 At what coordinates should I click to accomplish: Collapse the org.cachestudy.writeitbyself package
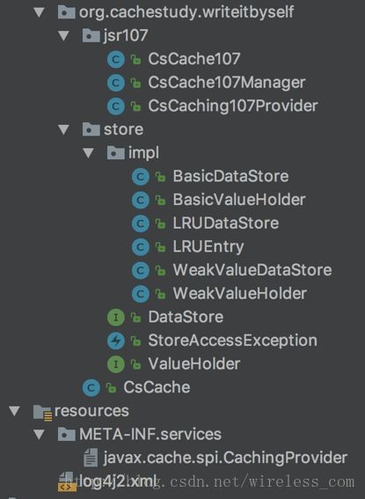pos(39,12)
